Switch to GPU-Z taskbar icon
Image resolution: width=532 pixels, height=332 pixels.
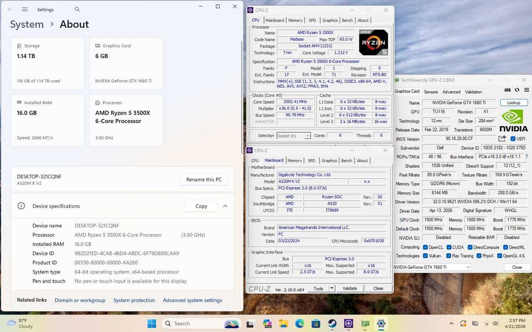pyautogui.click(x=365, y=324)
